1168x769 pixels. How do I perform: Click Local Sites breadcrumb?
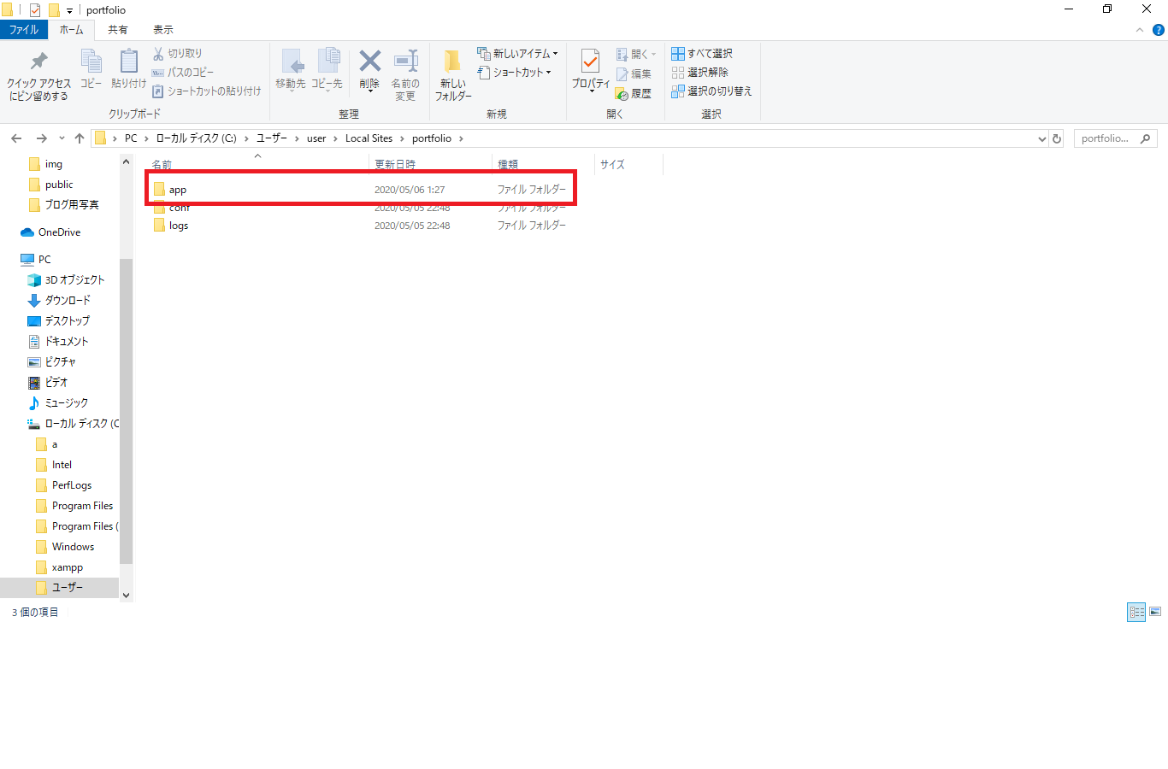click(369, 138)
